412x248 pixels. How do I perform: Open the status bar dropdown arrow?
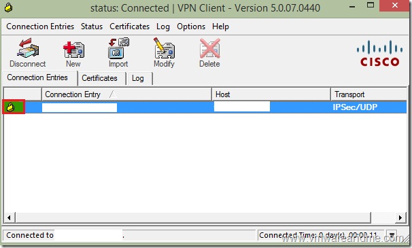[392, 235]
